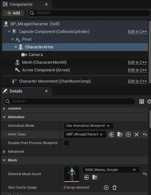Reset Skeletal Mesh Asset to default
Screen dimensions: 151x195
(145, 174)
